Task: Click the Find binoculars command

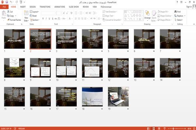Action: 177,12
